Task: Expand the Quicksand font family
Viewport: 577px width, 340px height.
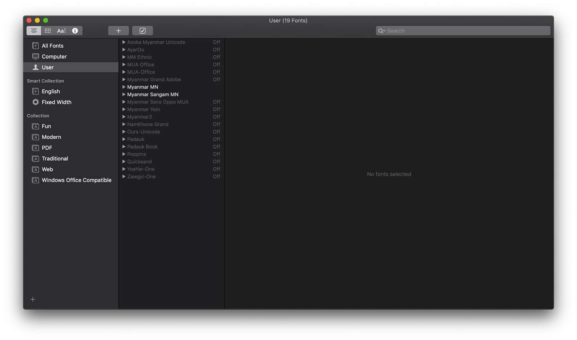Action: 124,161
